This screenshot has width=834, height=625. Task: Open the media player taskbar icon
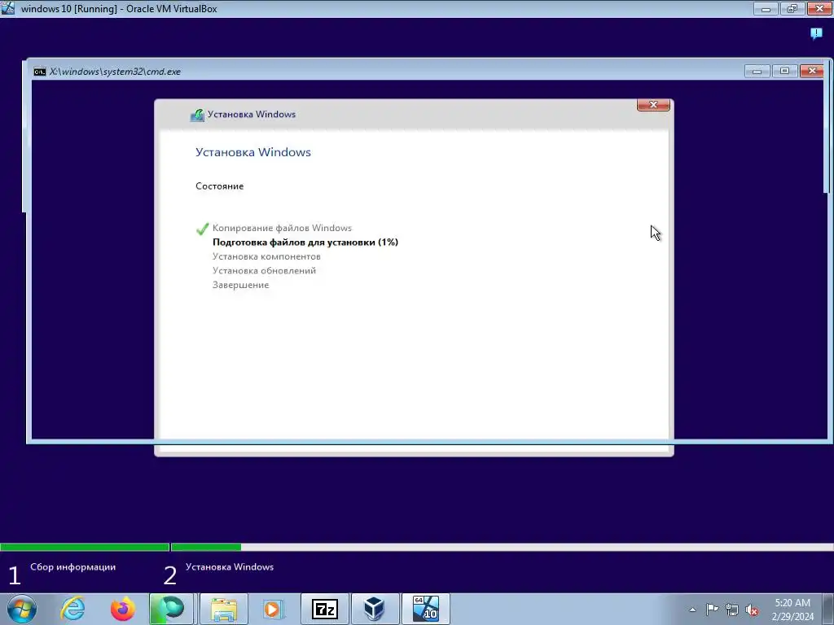pos(274,609)
